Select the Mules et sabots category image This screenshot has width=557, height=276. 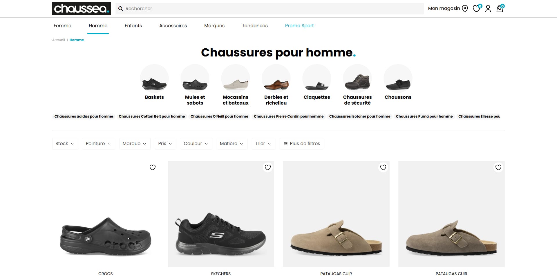click(x=195, y=78)
